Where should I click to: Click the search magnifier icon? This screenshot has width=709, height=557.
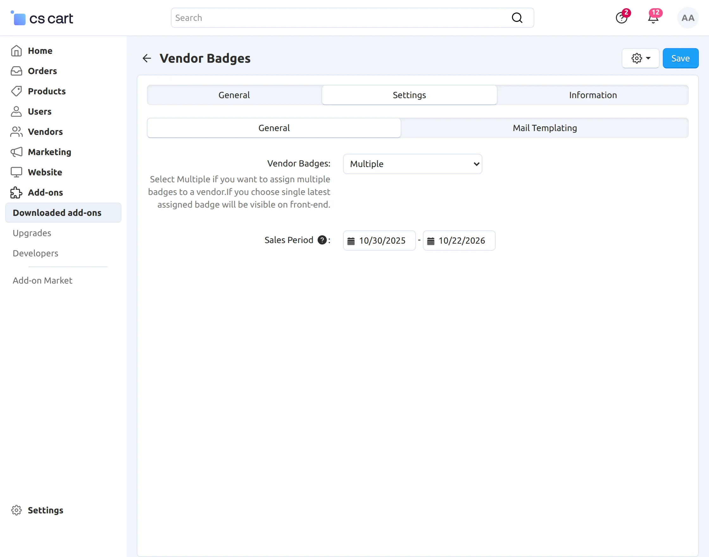517,18
